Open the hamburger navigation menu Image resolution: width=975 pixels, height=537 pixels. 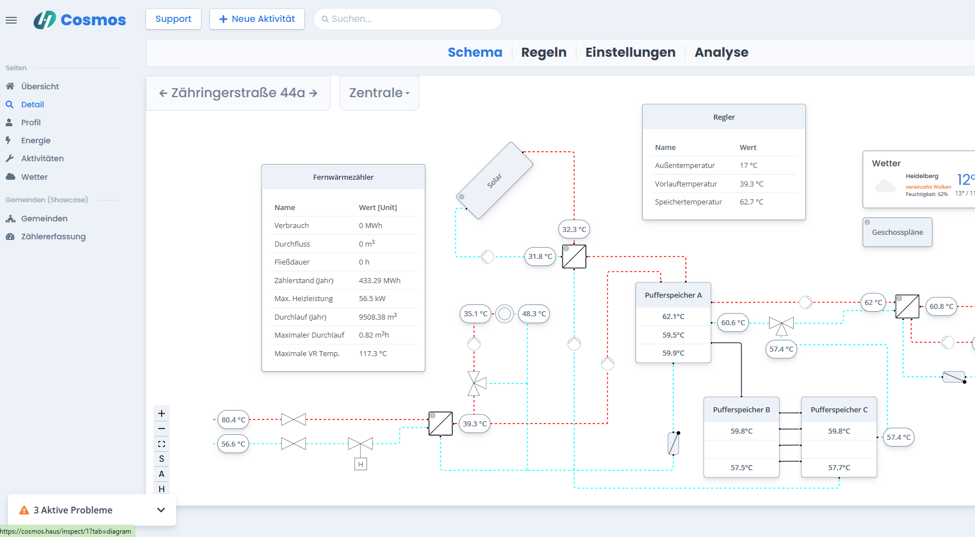click(11, 20)
